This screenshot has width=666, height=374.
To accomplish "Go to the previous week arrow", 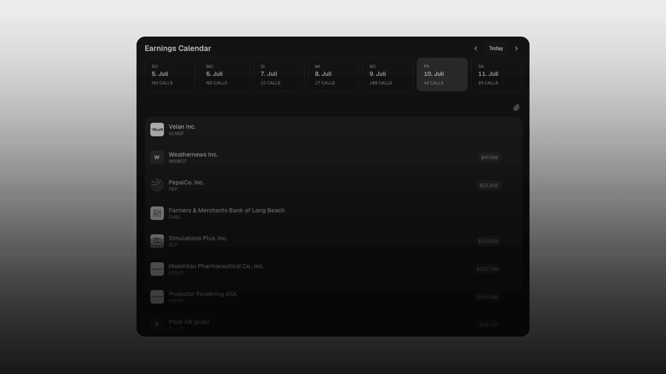I will point(476,48).
